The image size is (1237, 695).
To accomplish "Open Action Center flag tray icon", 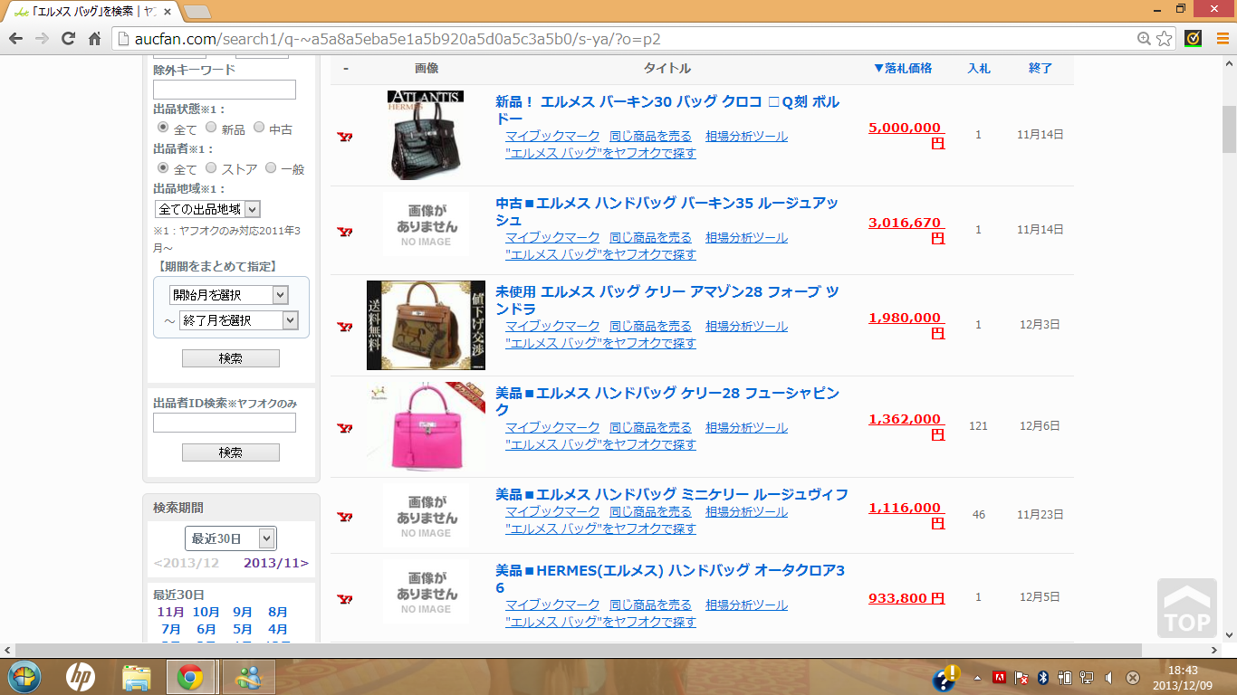I will tap(1021, 678).
